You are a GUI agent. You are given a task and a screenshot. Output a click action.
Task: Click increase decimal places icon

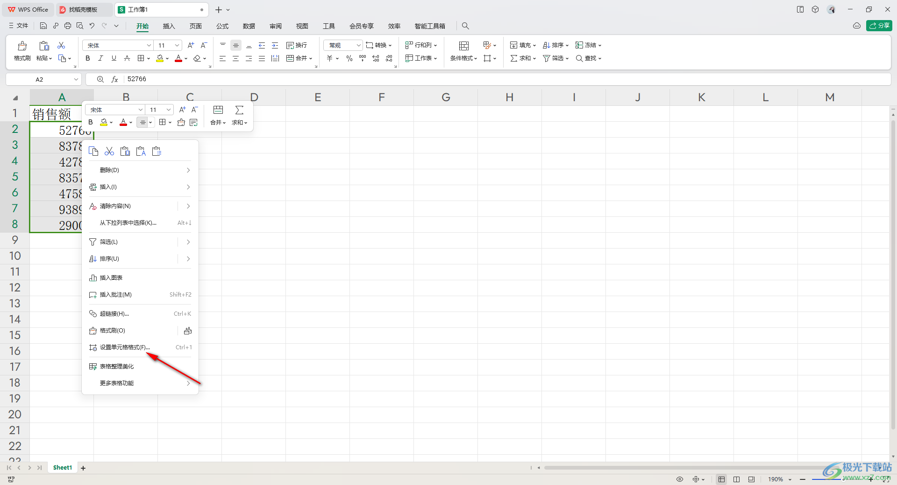[376, 58]
